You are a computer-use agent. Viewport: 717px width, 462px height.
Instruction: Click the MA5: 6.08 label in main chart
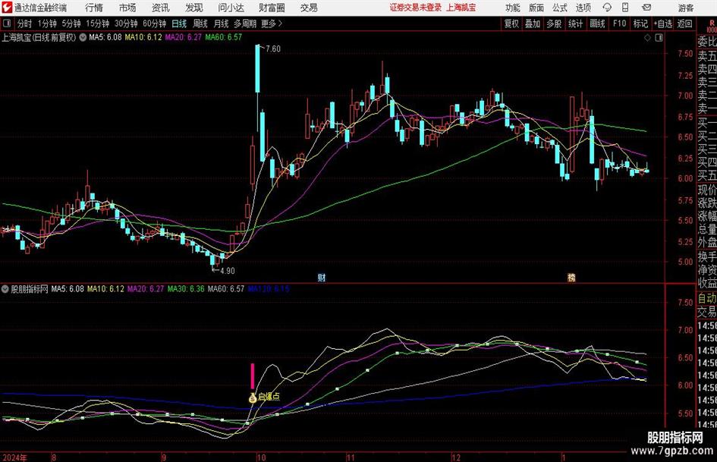point(105,37)
